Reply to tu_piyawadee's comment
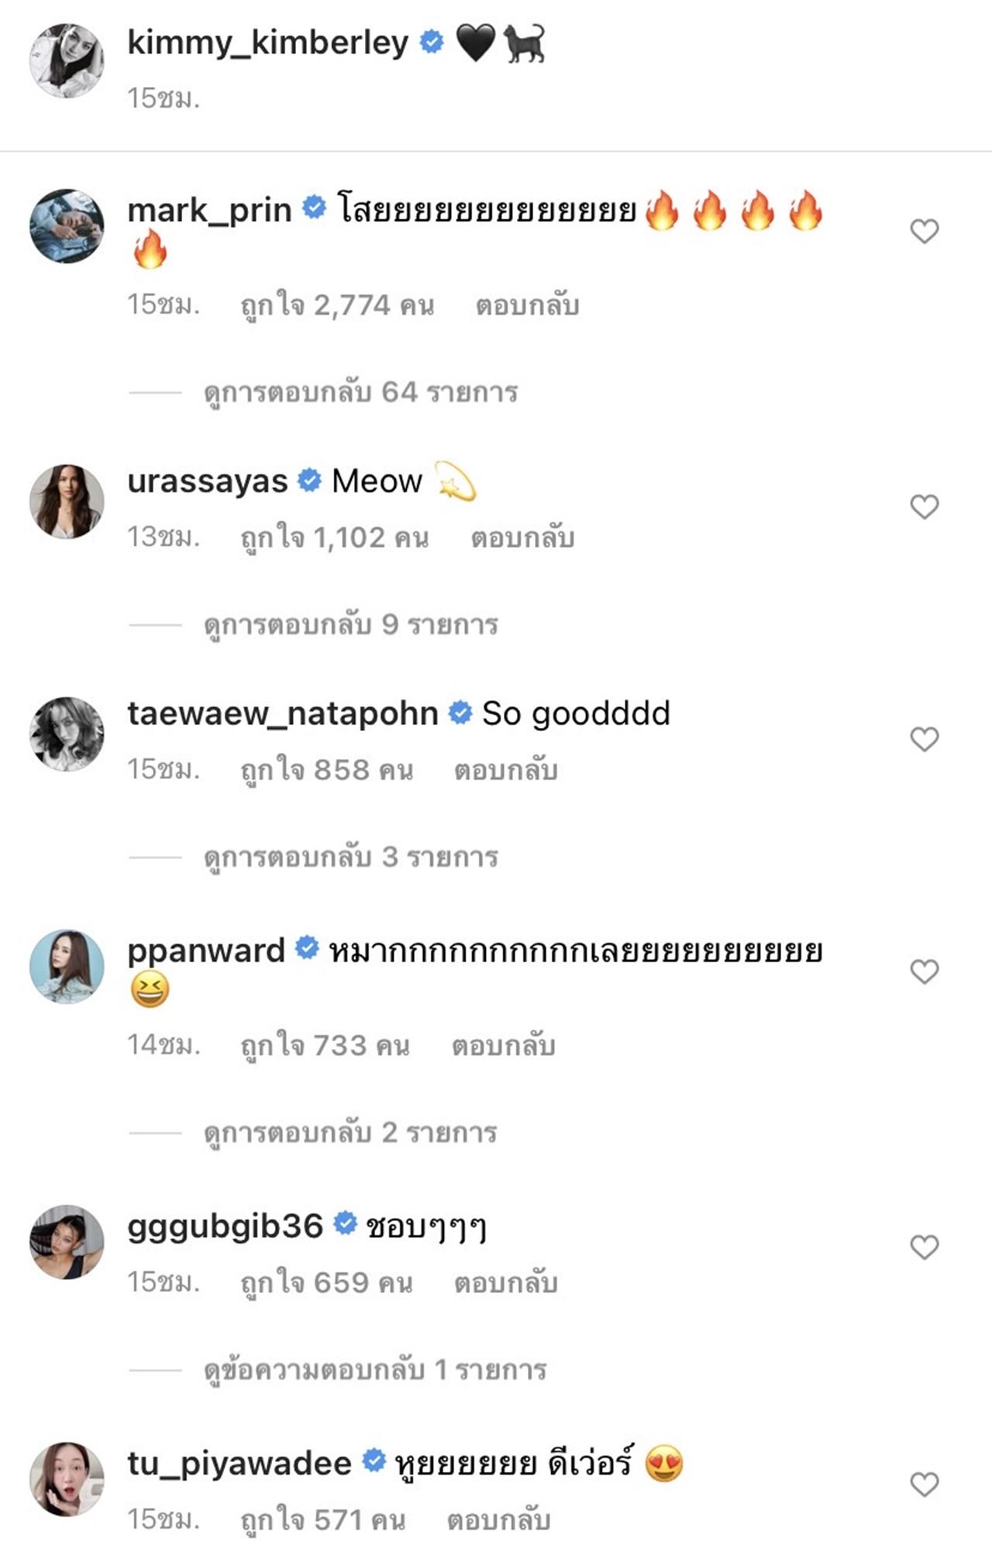 (x=498, y=1520)
